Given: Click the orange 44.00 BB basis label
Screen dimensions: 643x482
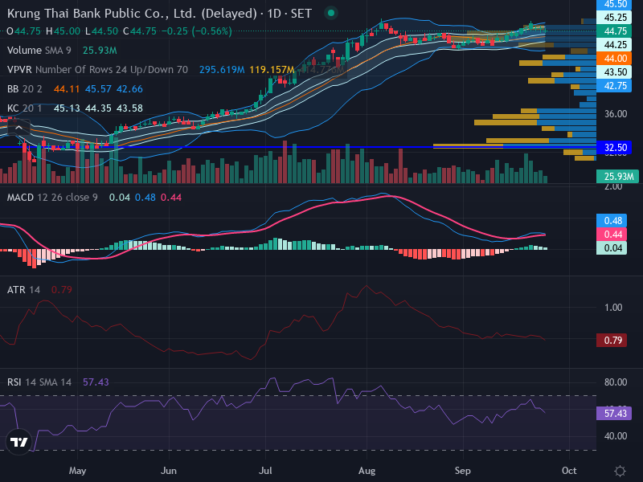Looking at the screenshot, I should 614,58.
